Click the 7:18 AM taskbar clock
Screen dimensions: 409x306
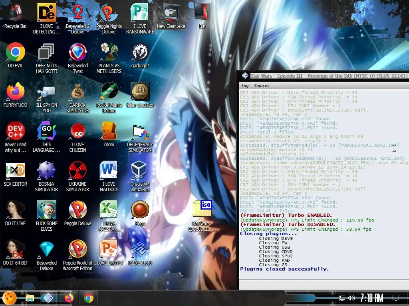coord(372,298)
